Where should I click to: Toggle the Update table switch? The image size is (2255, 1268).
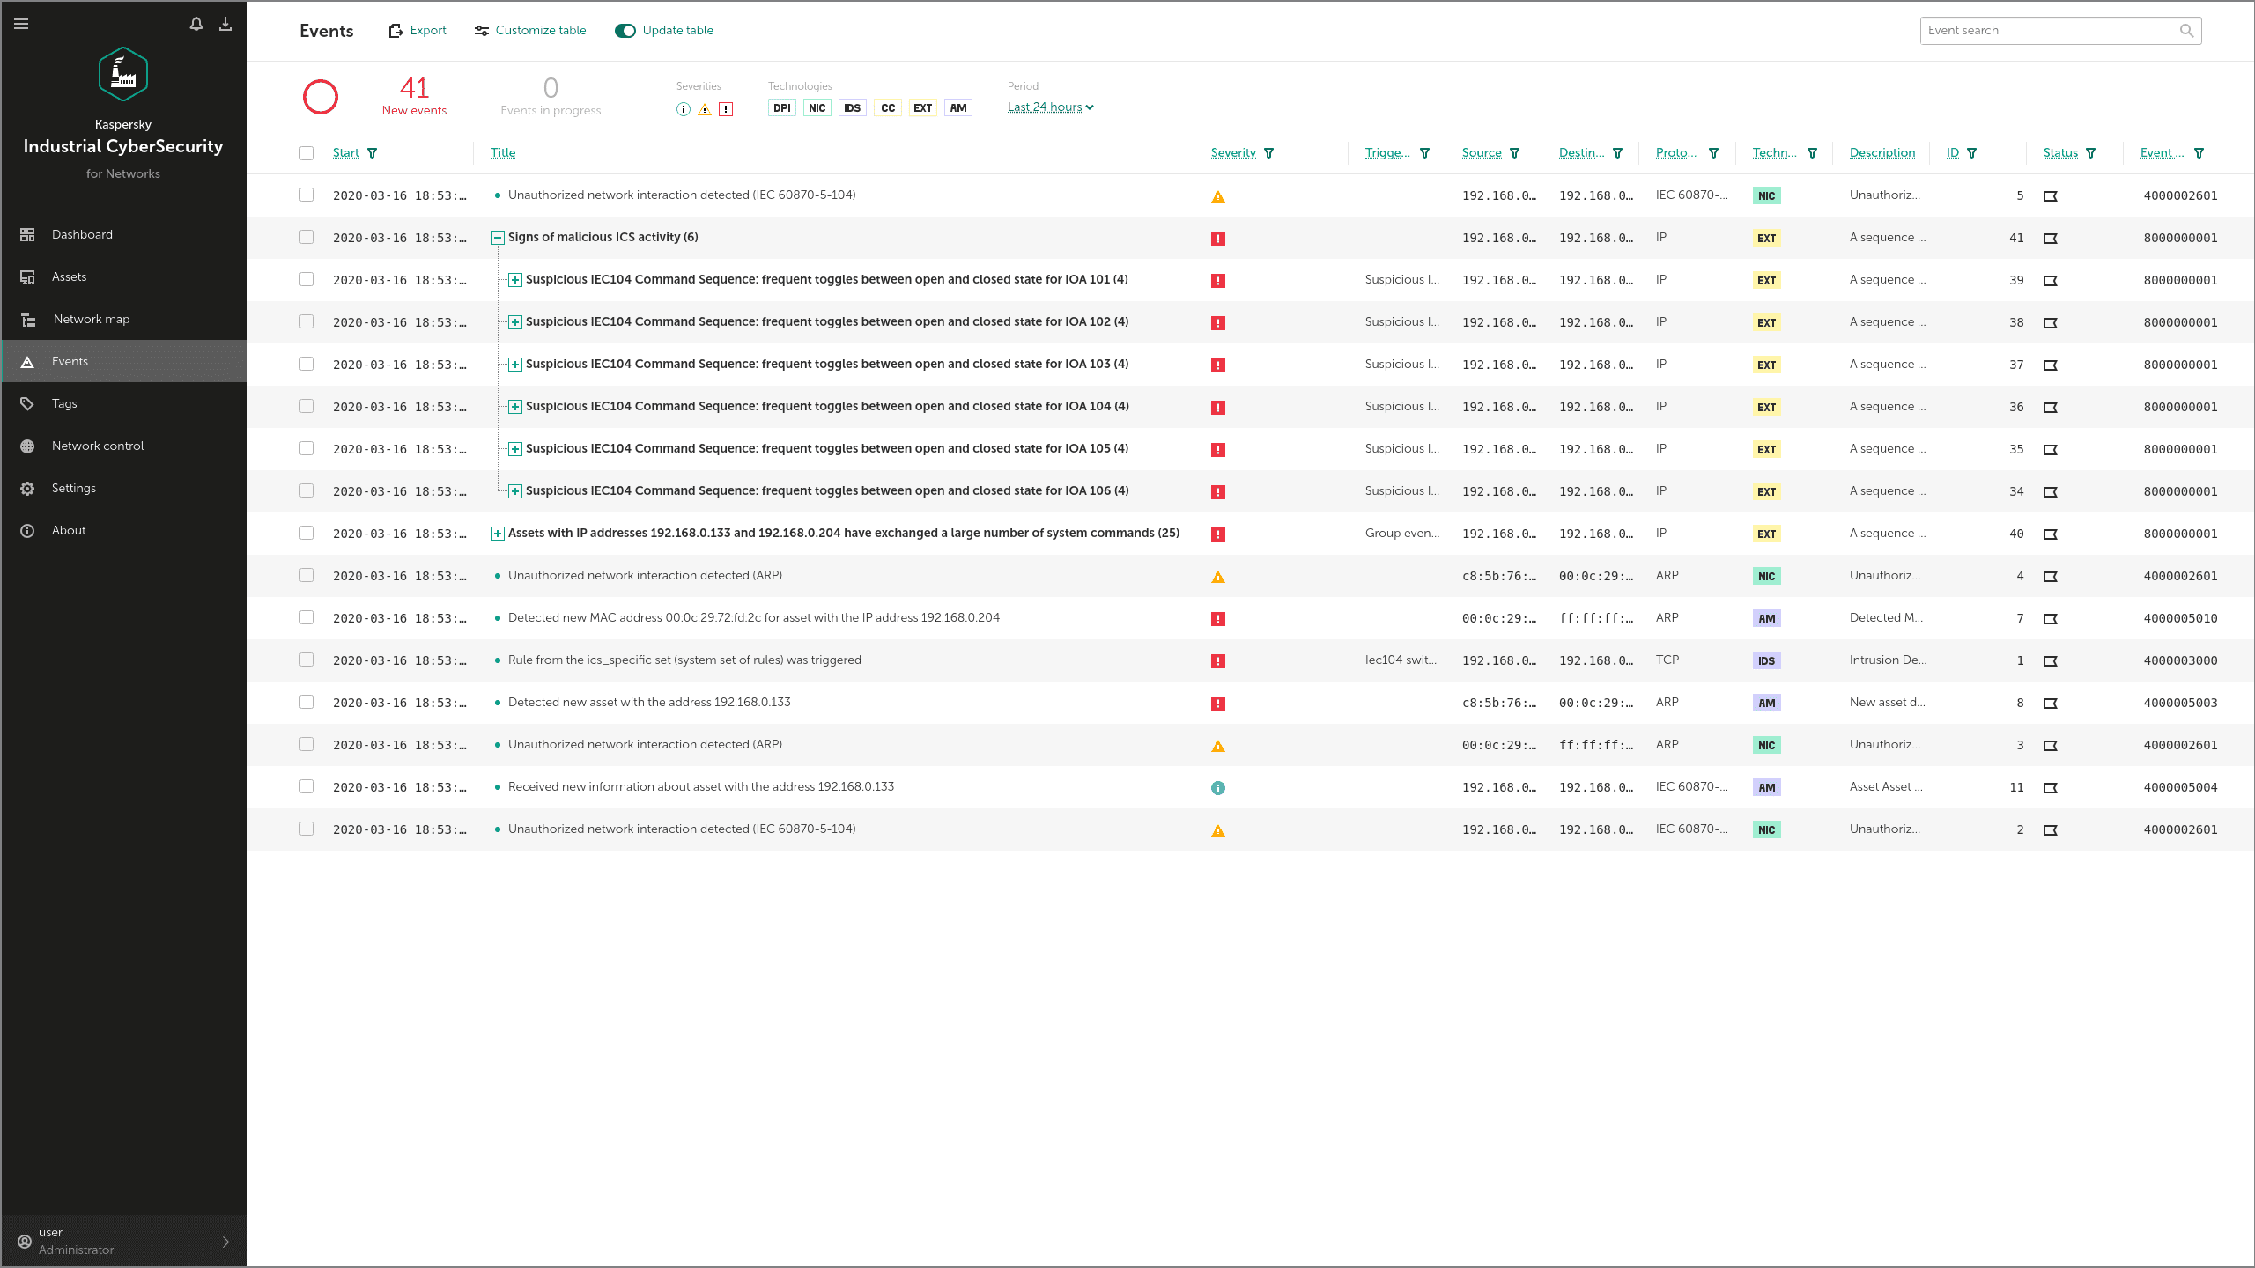click(x=625, y=31)
